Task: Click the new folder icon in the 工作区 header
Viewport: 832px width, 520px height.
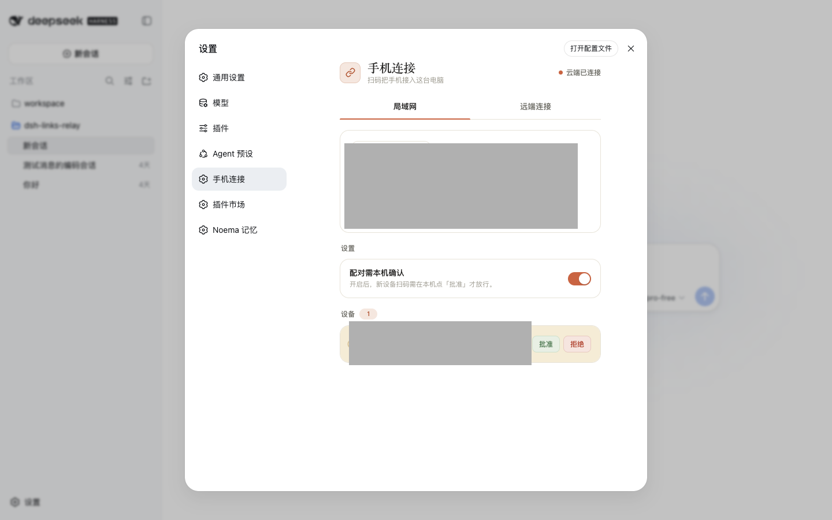Action: point(147,81)
